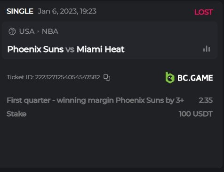The width and height of the screenshot is (224, 172).
Task: Copy the Ticket ID with copy icon
Action: (x=107, y=77)
